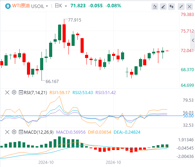
Task: Click the RSI 50.00 midline label
Action: [x=188, y=116]
